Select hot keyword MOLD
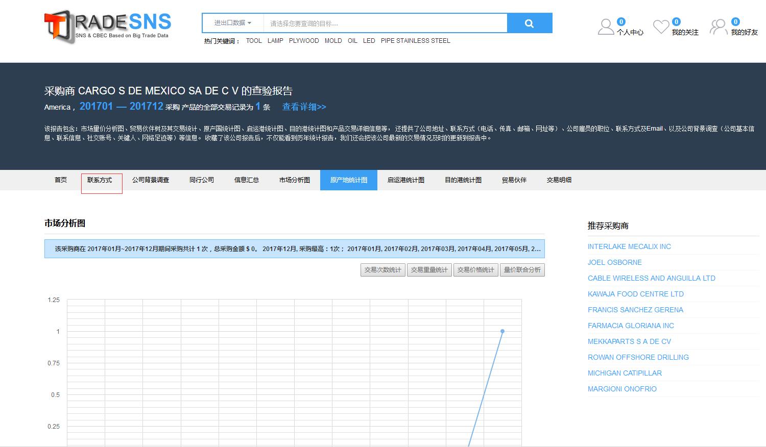Image resolution: width=766 pixels, height=447 pixels. tap(333, 41)
